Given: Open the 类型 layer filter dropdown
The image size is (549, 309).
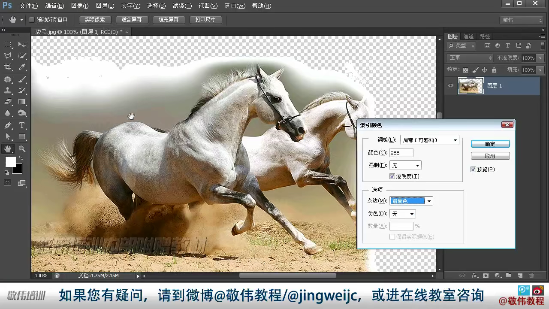Looking at the screenshot, I should [462, 45].
